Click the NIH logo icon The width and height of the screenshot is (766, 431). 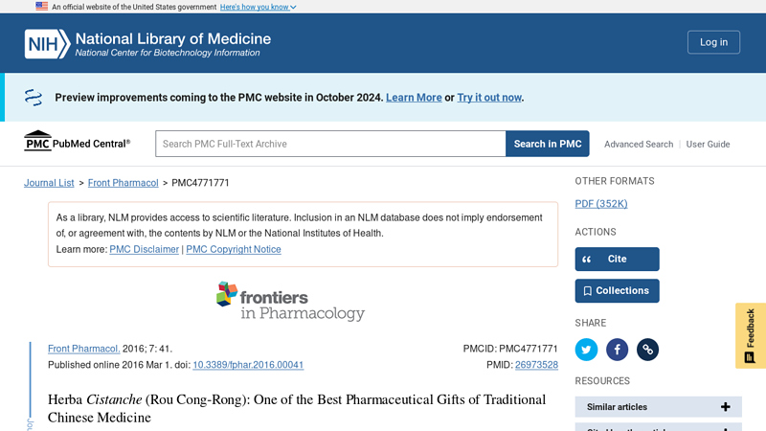pos(47,44)
